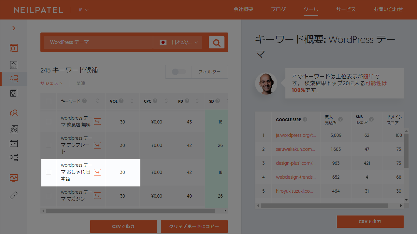
Task: Open the competitors people icon in sidebar
Action: coord(14,113)
